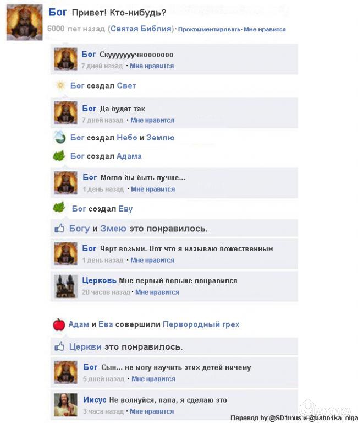Open the 'Землю' link
This screenshot has height=423, width=358.
click(x=160, y=138)
